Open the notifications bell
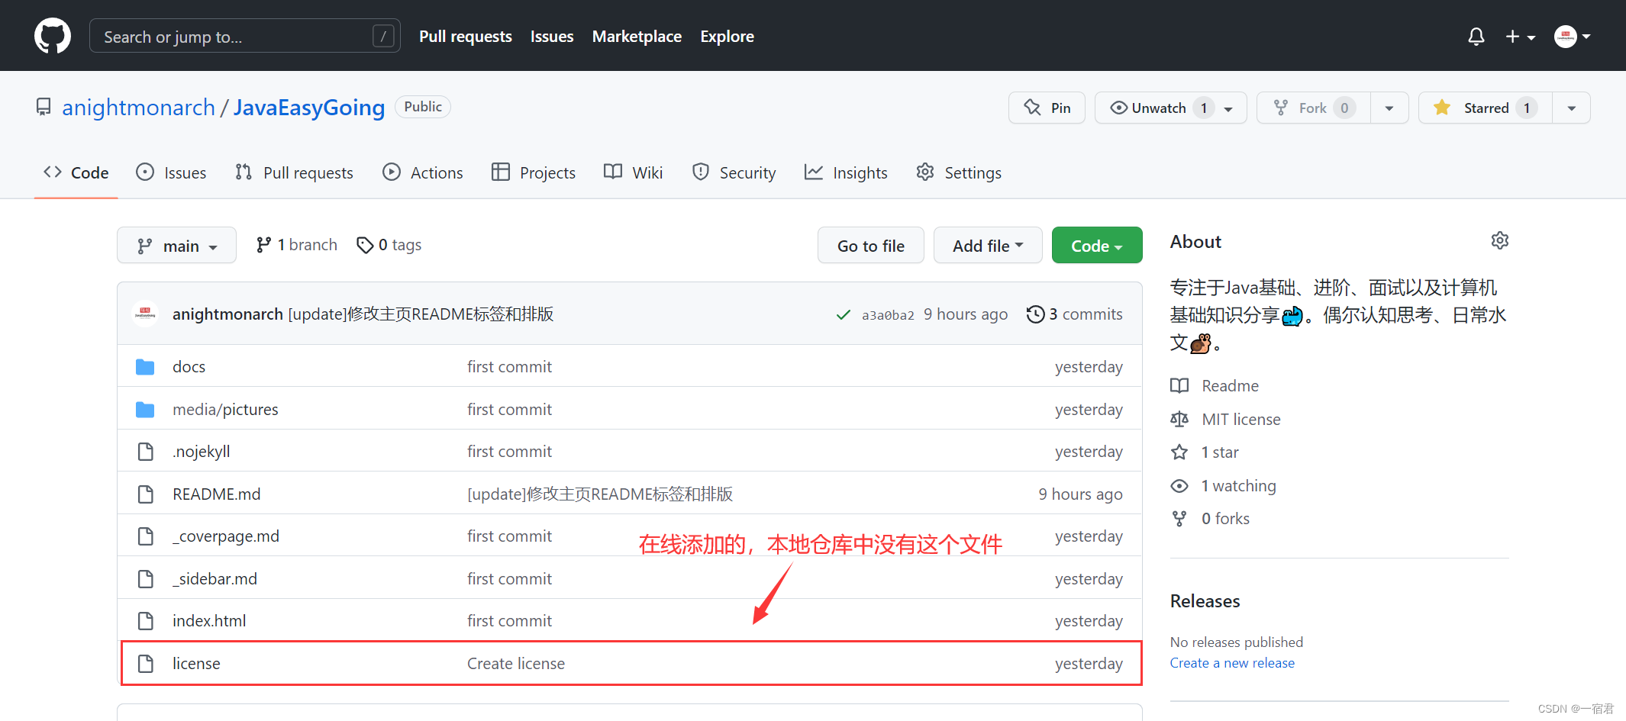The height and width of the screenshot is (721, 1626). point(1476,37)
